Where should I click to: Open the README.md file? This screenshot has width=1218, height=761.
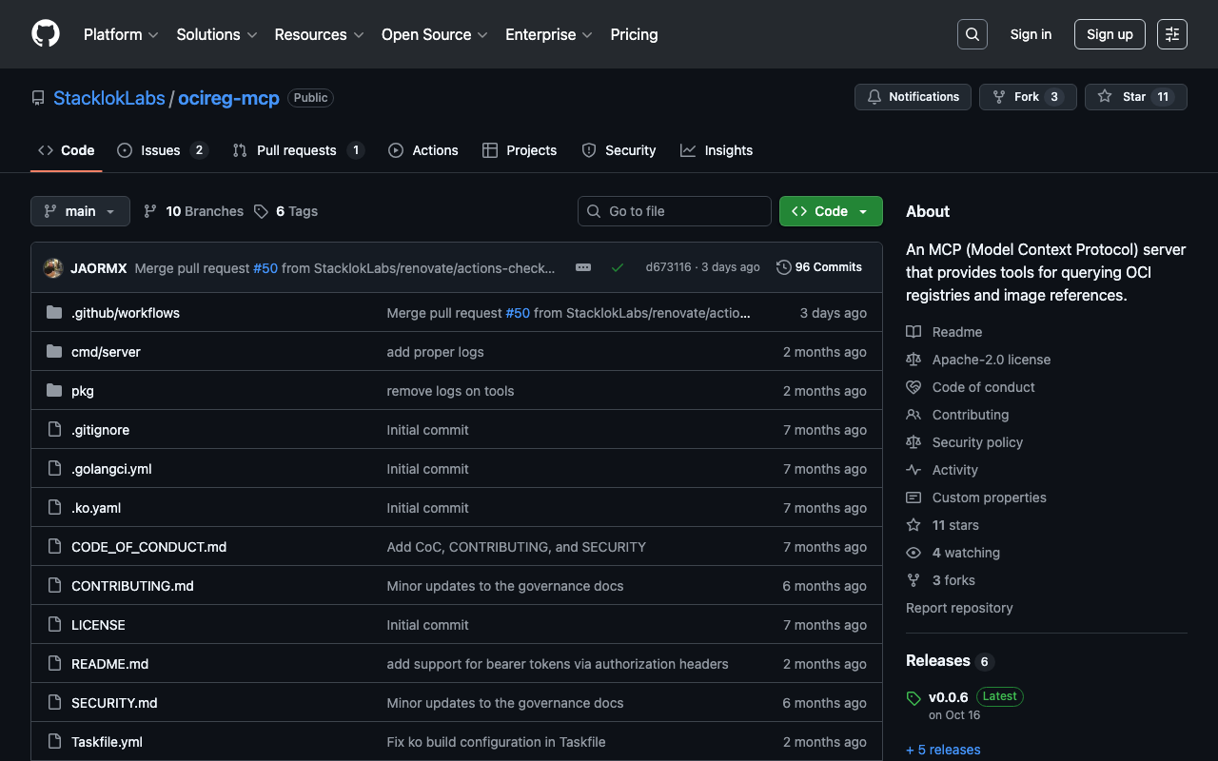tap(109, 664)
